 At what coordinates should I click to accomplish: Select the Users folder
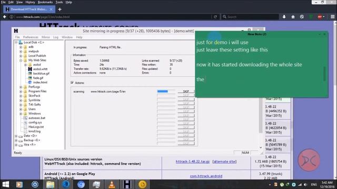coord(32,109)
